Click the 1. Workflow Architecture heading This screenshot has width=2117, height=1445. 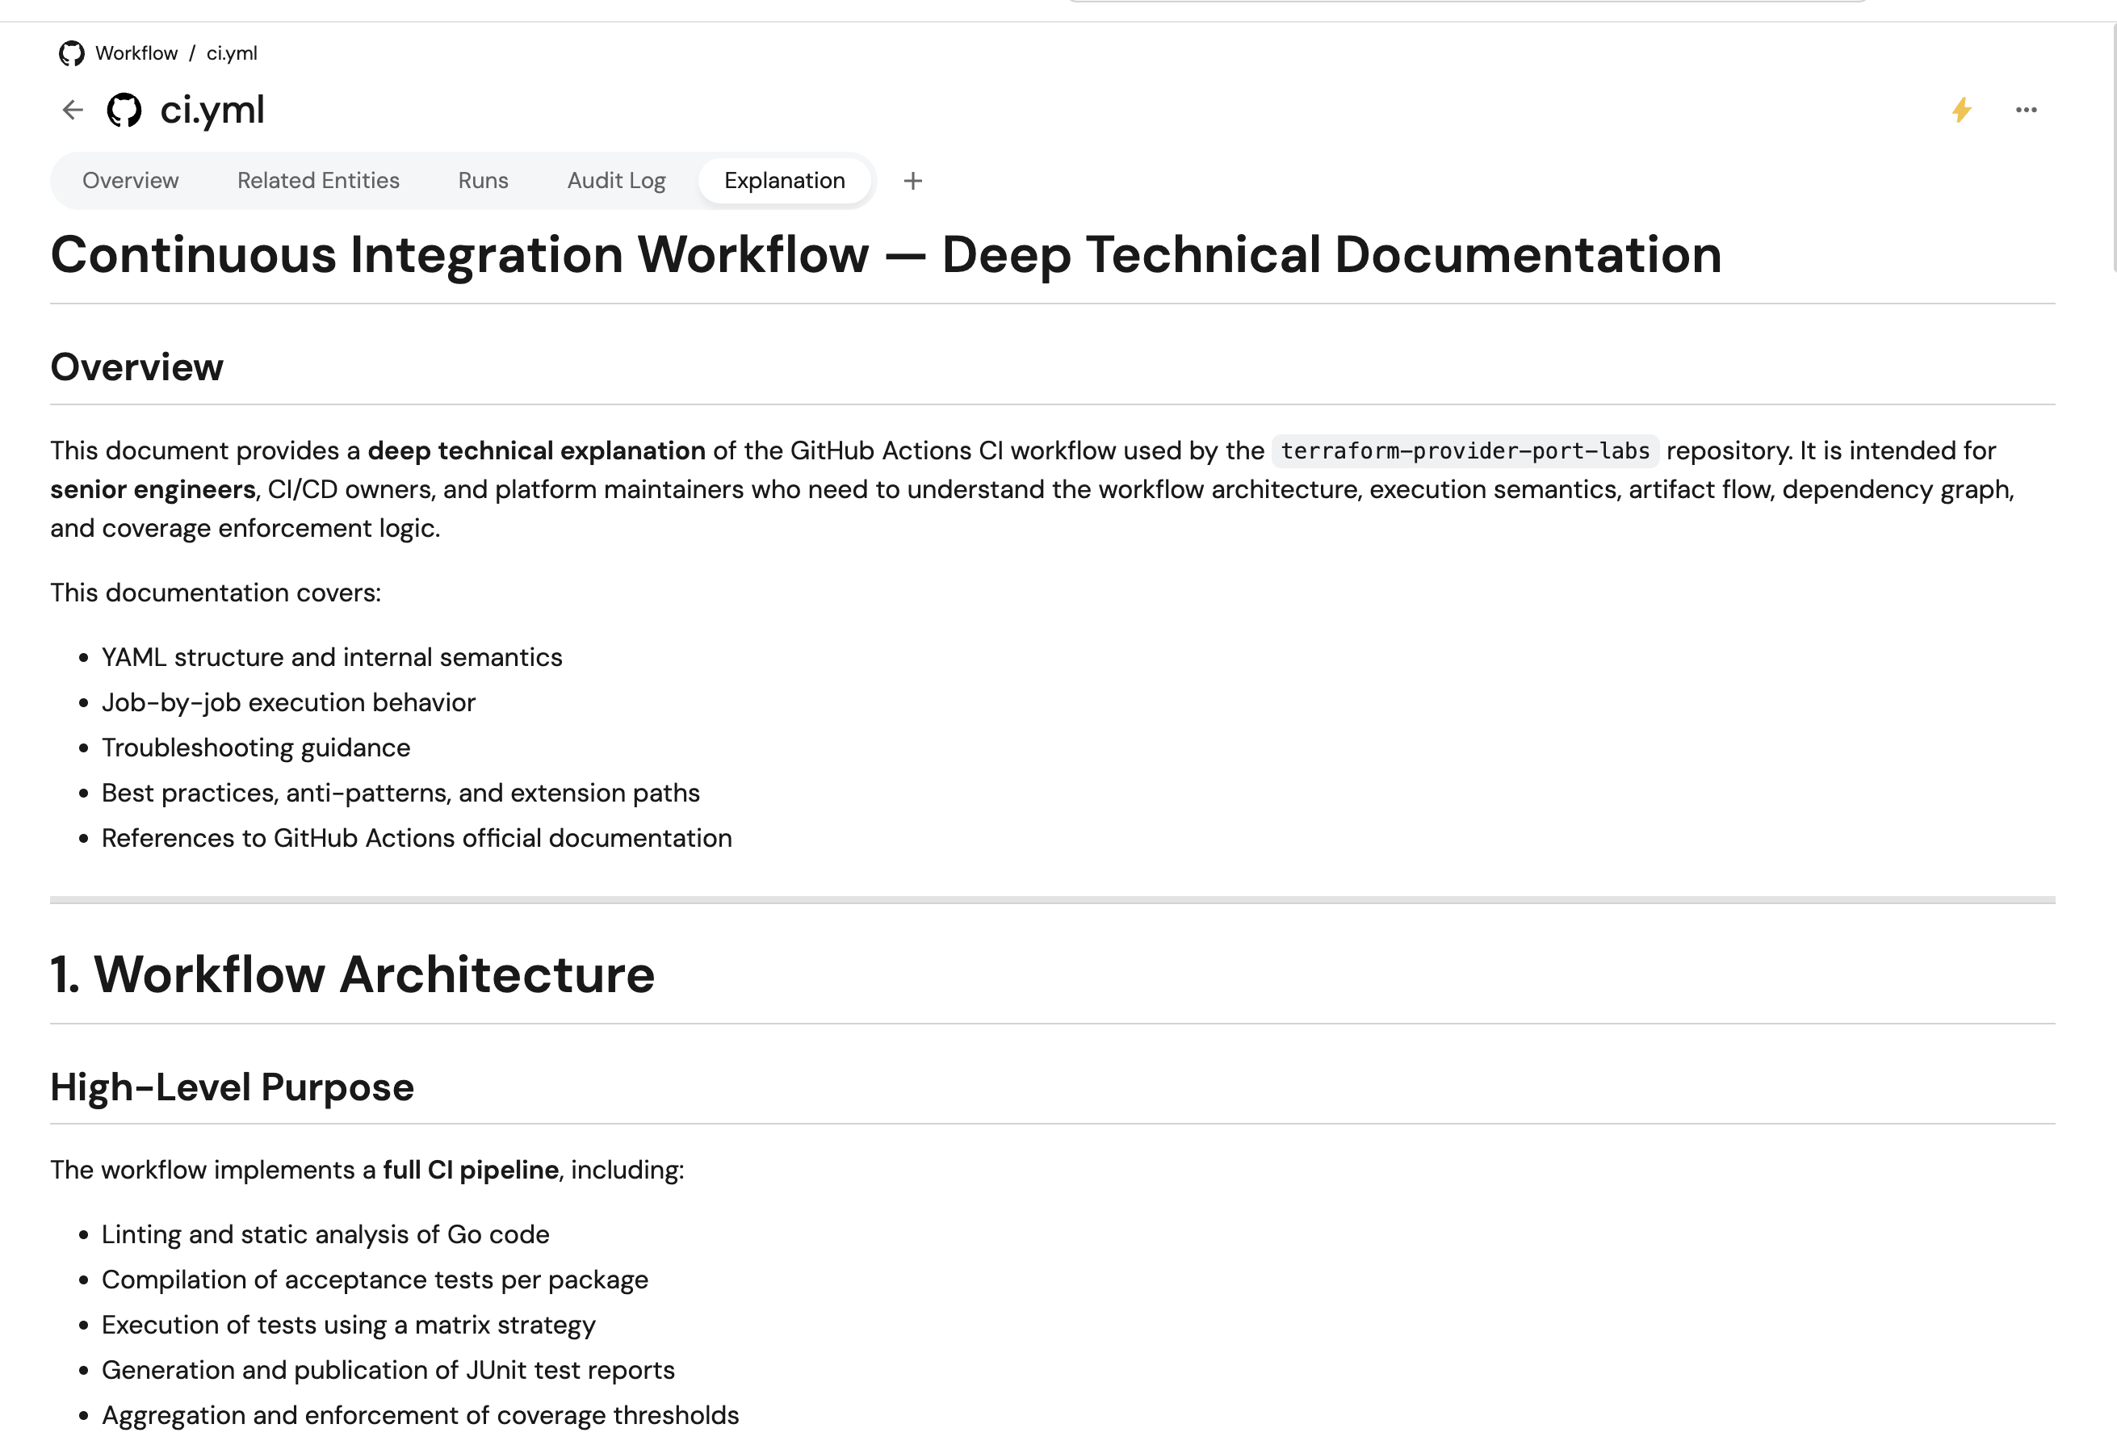pyautogui.click(x=353, y=974)
